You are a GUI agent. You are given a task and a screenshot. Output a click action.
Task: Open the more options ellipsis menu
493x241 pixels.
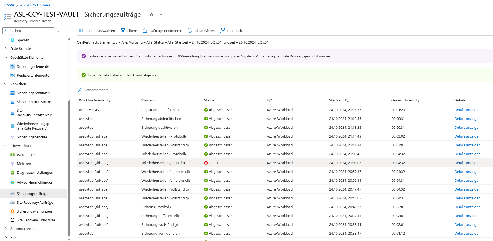(x=160, y=15)
